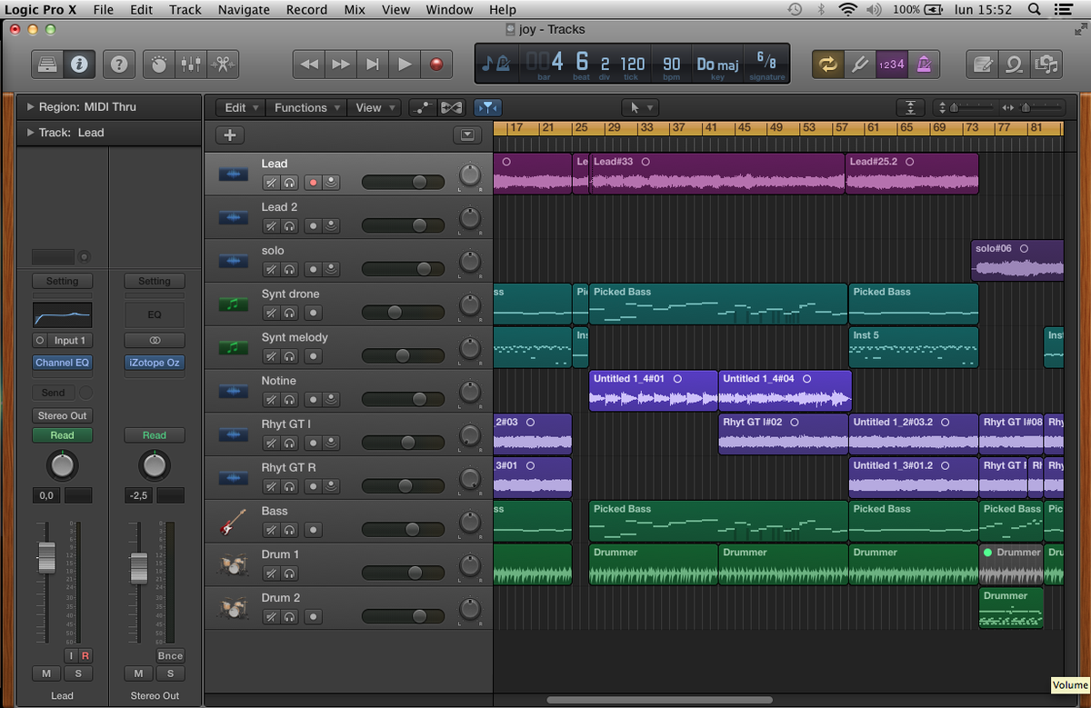Open the key signature Do maj display
1091x708 pixels.
pyautogui.click(x=717, y=65)
